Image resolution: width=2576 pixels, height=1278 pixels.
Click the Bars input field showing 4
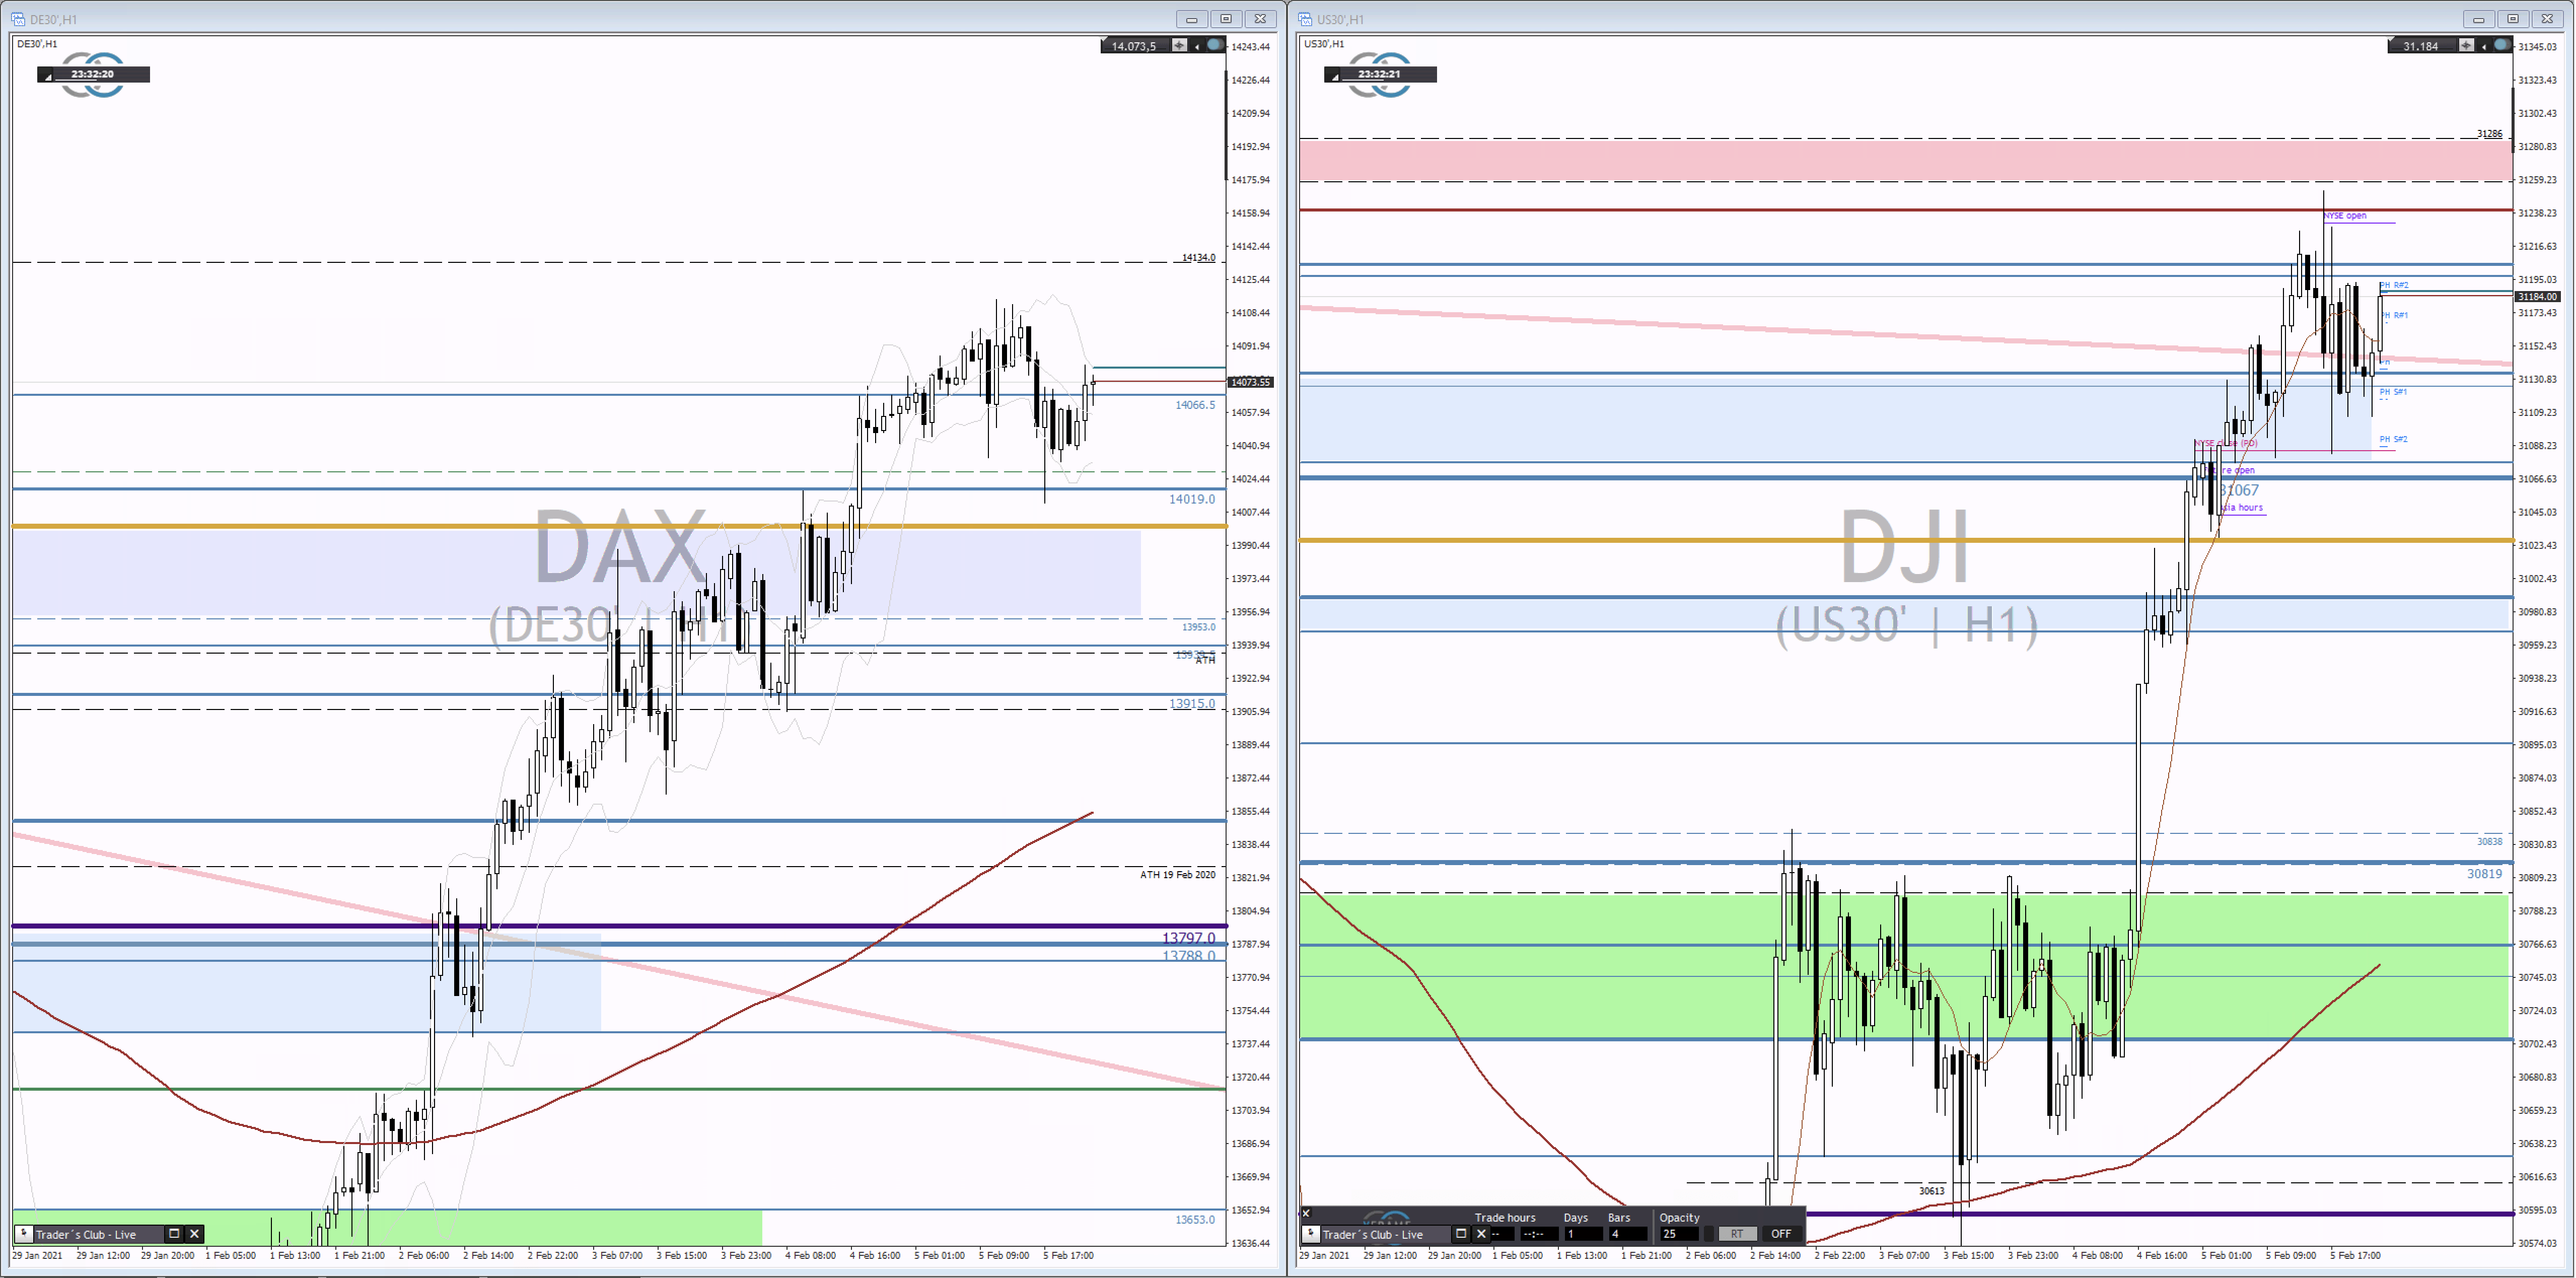[x=1628, y=1234]
